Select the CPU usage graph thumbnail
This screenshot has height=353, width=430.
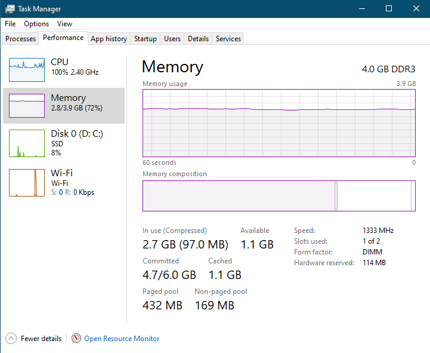[x=27, y=70]
